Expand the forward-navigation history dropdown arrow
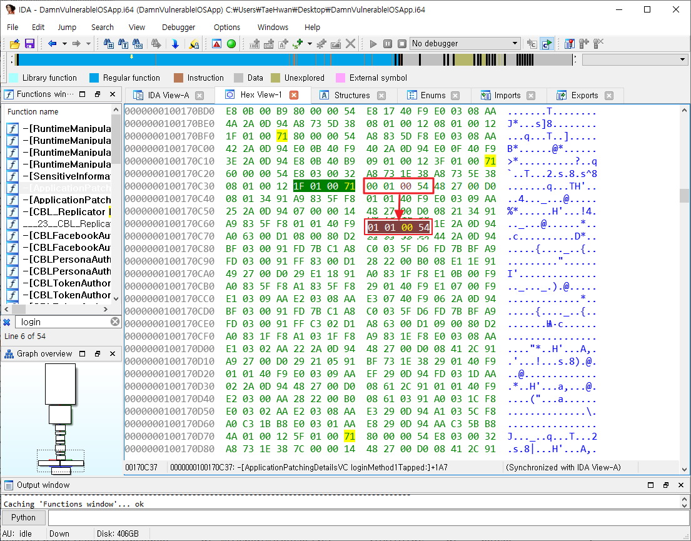 [x=88, y=44]
